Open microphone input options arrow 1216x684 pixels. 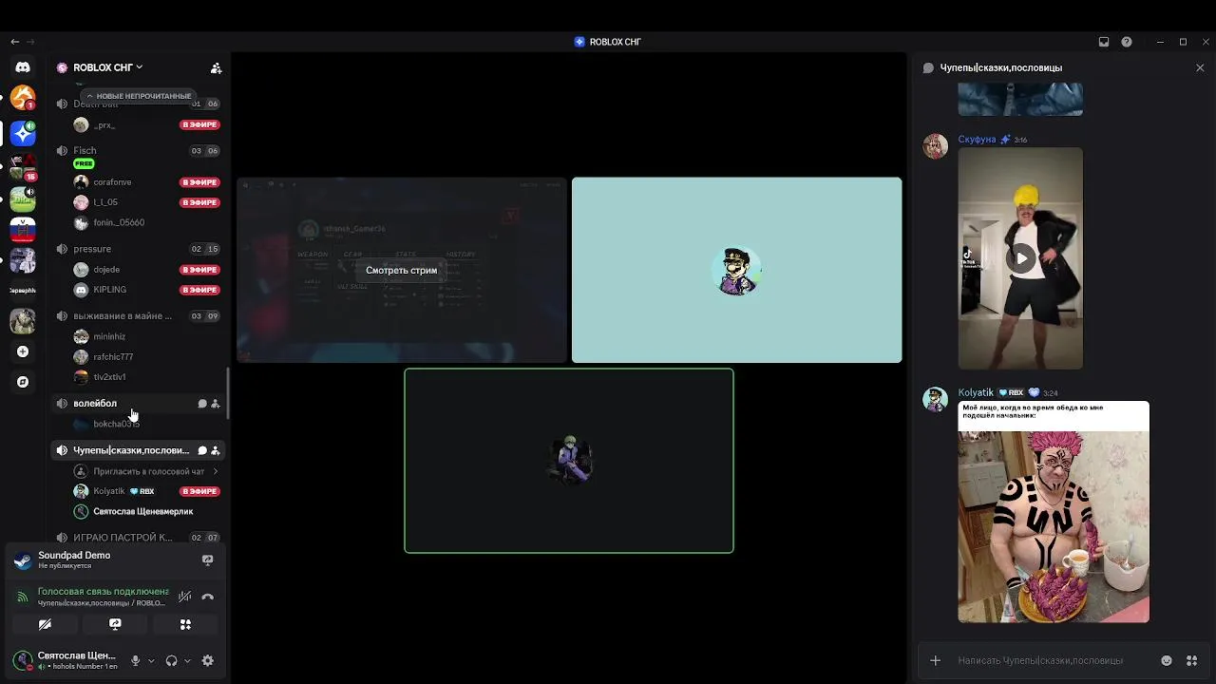point(150,660)
